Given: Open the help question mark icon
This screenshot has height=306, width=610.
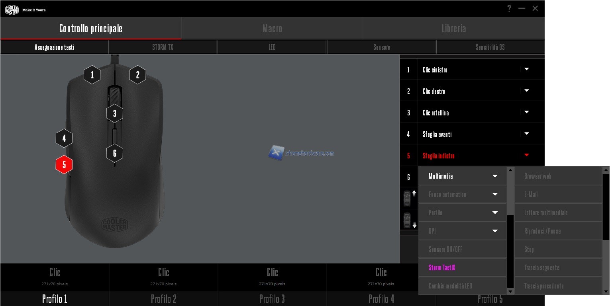Looking at the screenshot, I should click(x=509, y=8).
